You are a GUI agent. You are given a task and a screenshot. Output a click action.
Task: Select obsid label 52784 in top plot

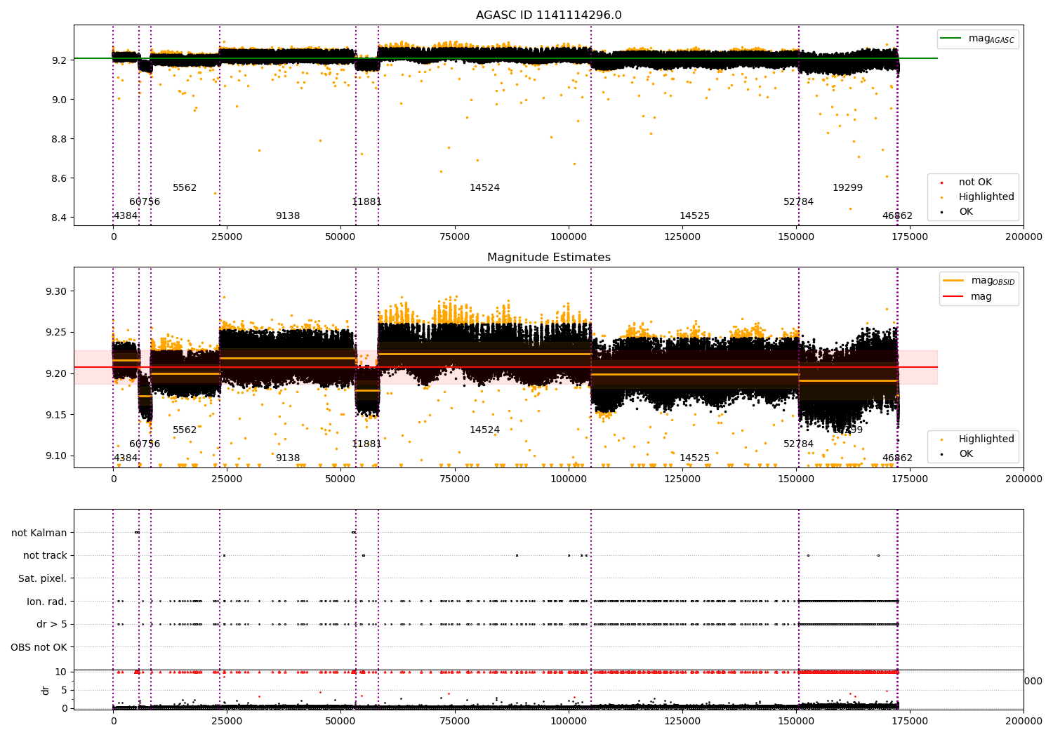pyautogui.click(x=799, y=202)
